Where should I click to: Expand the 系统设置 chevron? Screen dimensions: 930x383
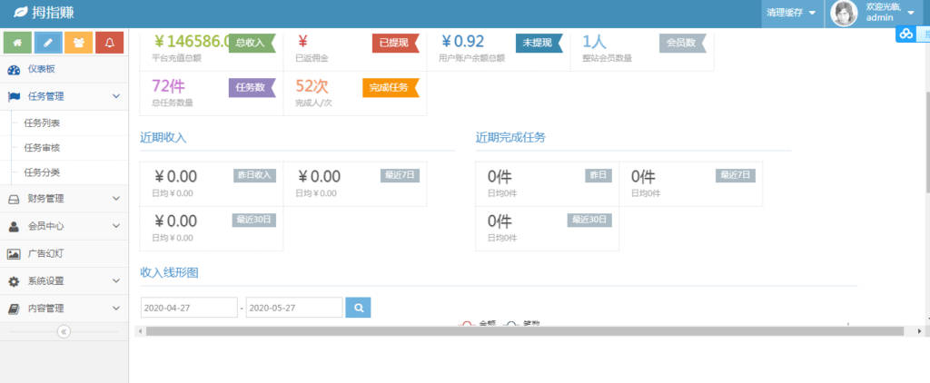(116, 281)
